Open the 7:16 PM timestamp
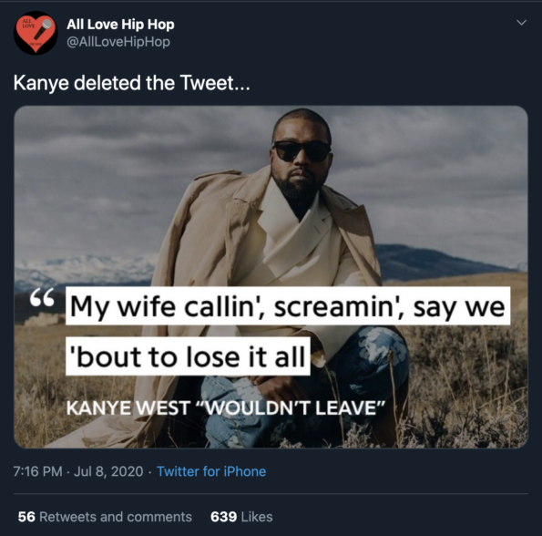The height and width of the screenshot is (536, 542). (x=37, y=471)
